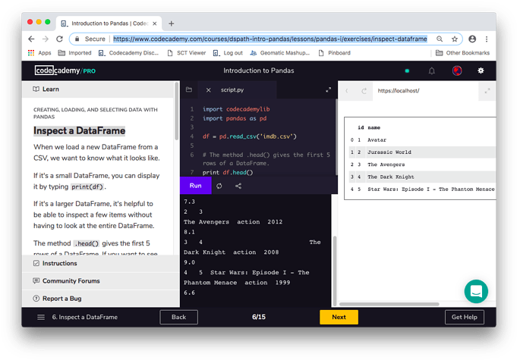Select the Learn panel tab
This screenshot has width=517, height=360.
coord(98,89)
